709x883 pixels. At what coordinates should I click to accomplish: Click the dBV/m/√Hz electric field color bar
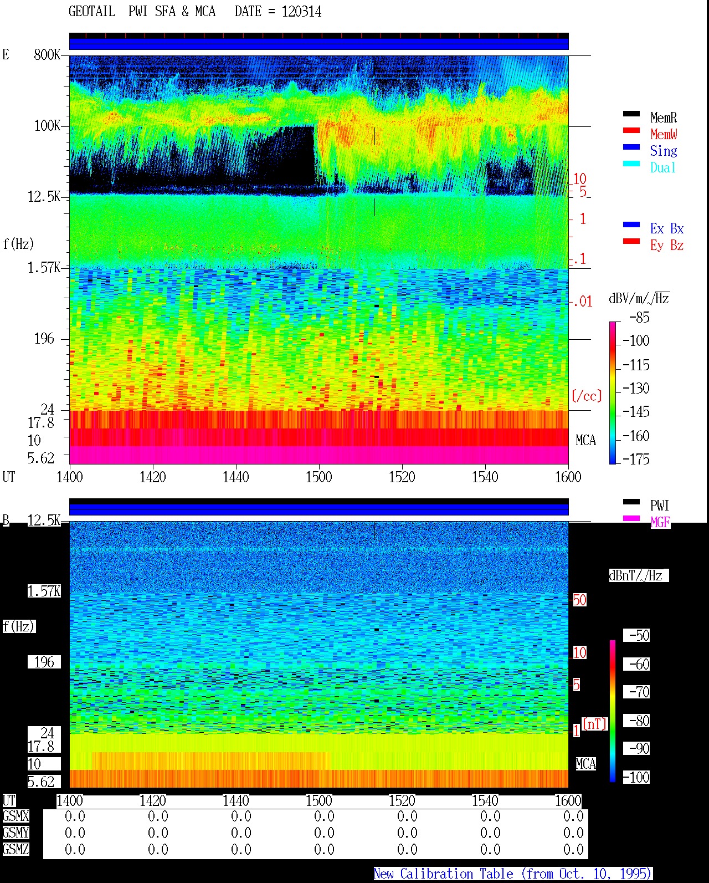click(613, 392)
